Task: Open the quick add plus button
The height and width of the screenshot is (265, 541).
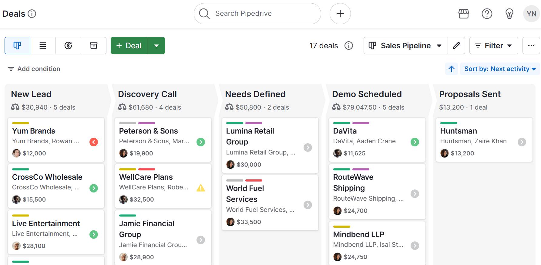Action: pos(340,14)
